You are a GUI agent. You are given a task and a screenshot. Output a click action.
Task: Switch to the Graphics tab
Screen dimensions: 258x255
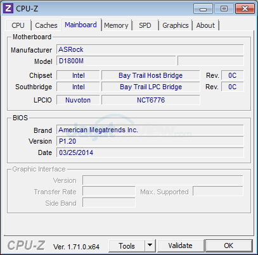[176, 25]
